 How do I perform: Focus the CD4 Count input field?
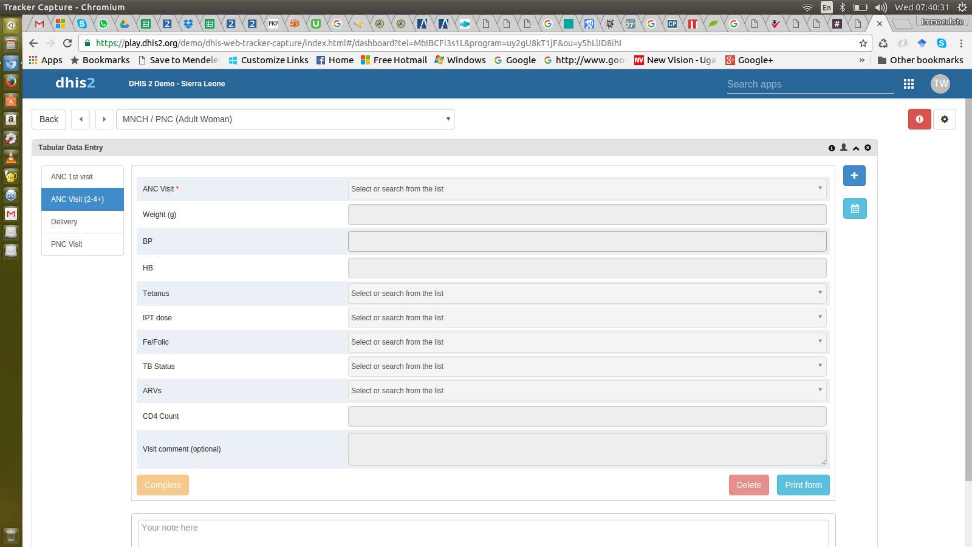click(587, 416)
